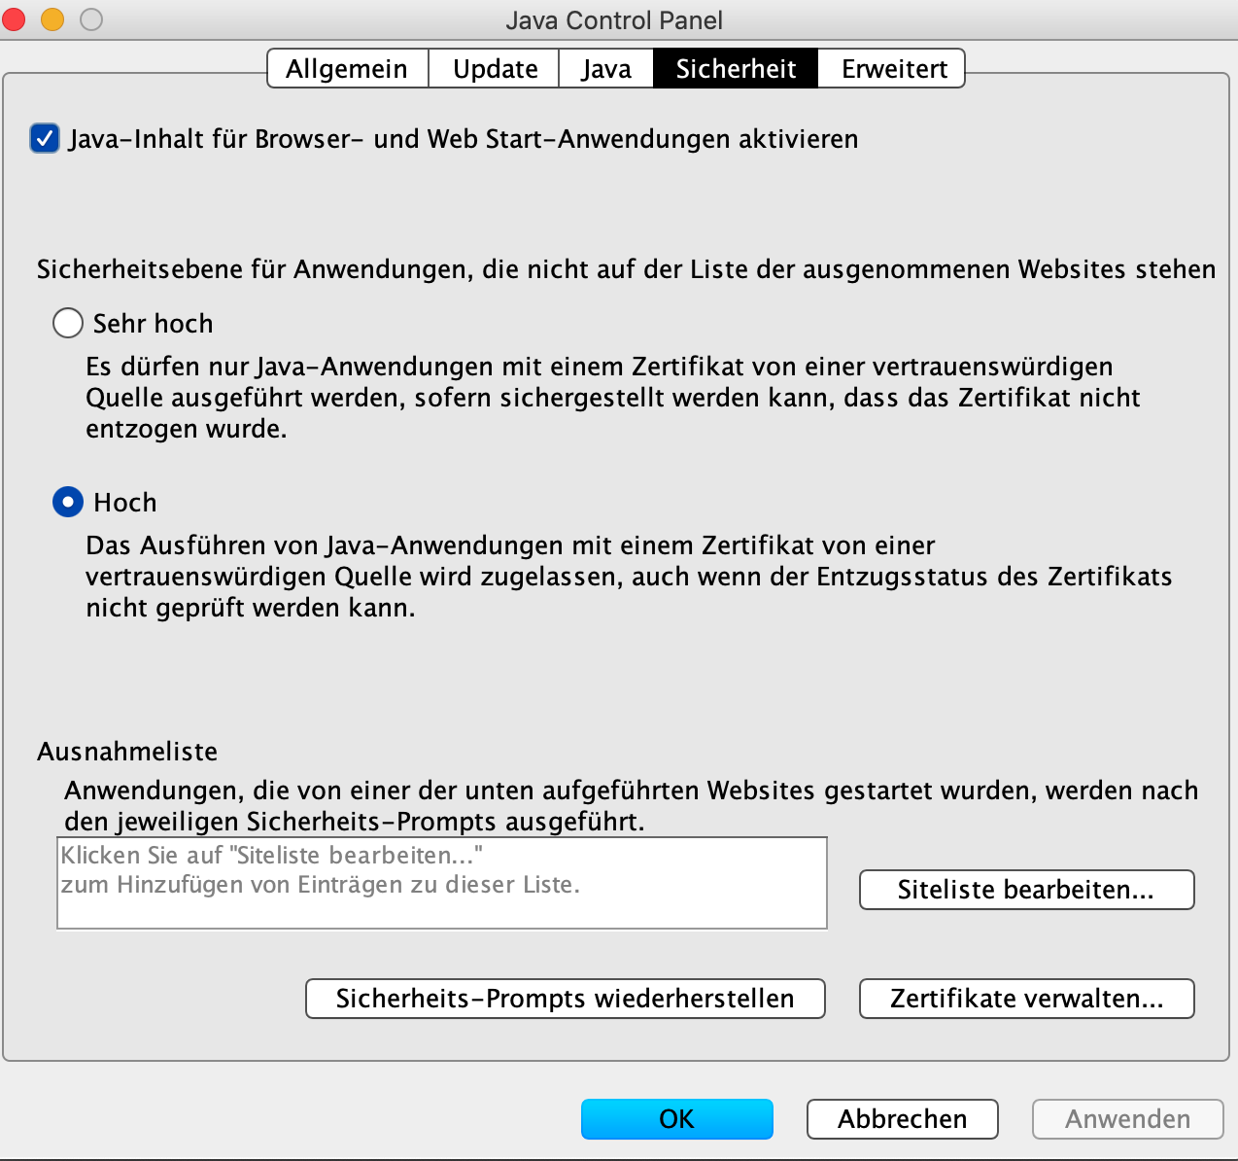Viewport: 1238px width, 1161px height.
Task: Close the Java Control Panel window
Action: coord(13,19)
